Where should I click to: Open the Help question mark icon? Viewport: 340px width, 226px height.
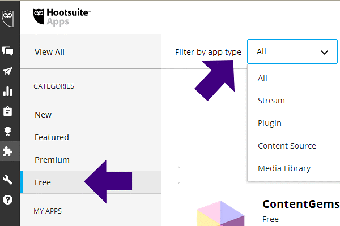pyautogui.click(x=8, y=199)
